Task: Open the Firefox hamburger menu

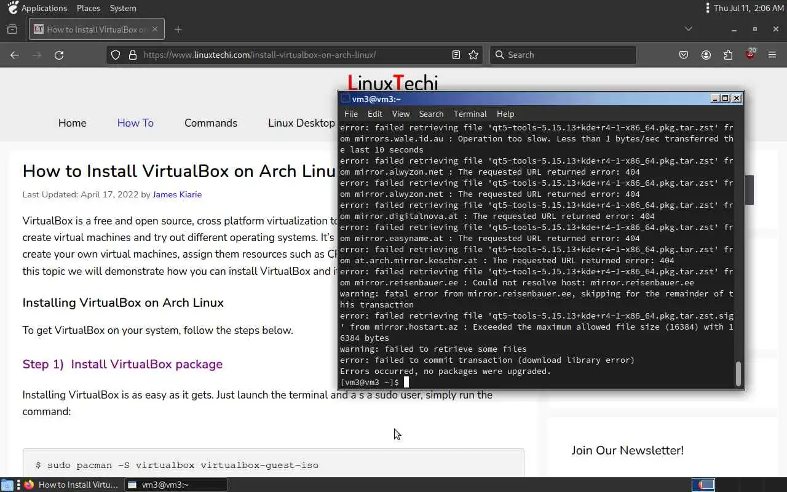Action: (772, 55)
